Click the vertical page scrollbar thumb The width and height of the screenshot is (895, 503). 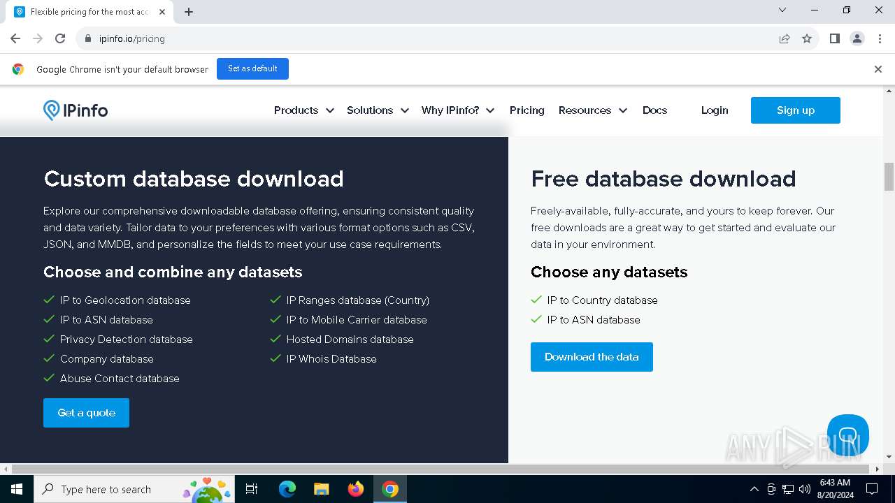[889, 176]
